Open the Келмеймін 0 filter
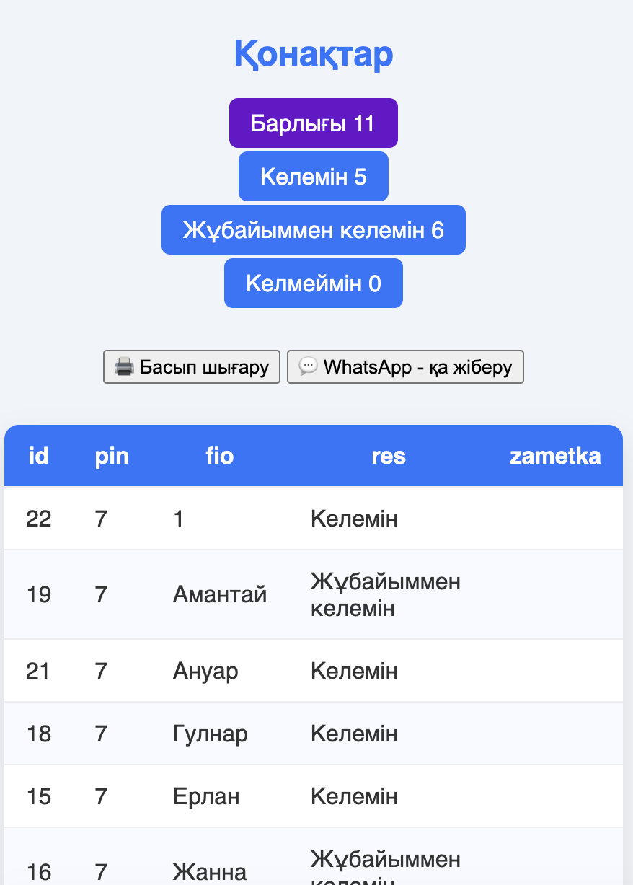The height and width of the screenshot is (885, 633). pyautogui.click(x=313, y=283)
